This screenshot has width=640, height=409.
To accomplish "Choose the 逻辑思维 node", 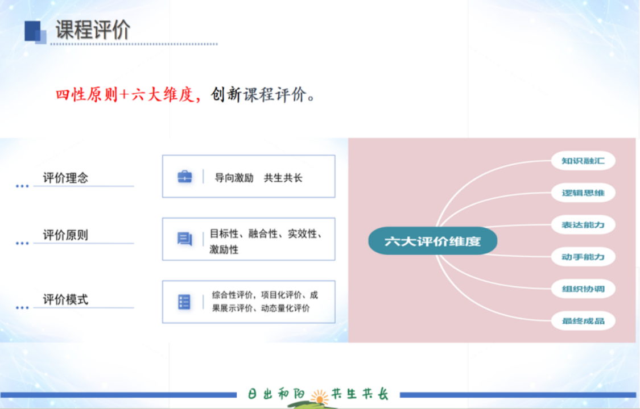I will [583, 193].
